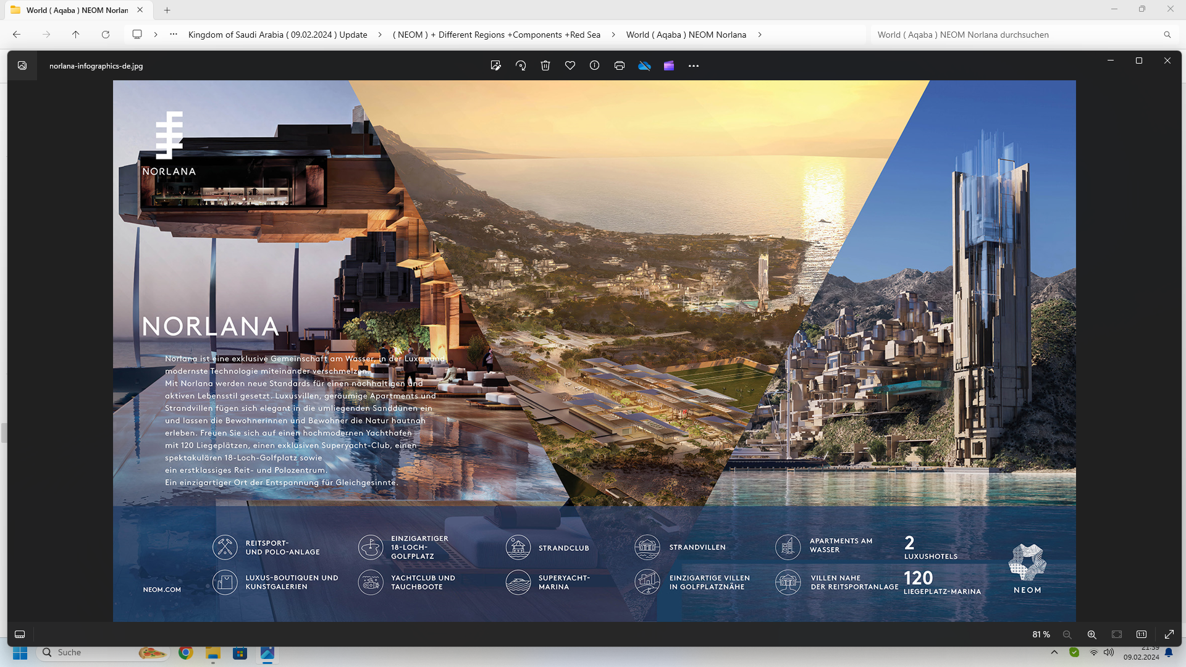Add a new File Explorer tab

click(x=167, y=10)
